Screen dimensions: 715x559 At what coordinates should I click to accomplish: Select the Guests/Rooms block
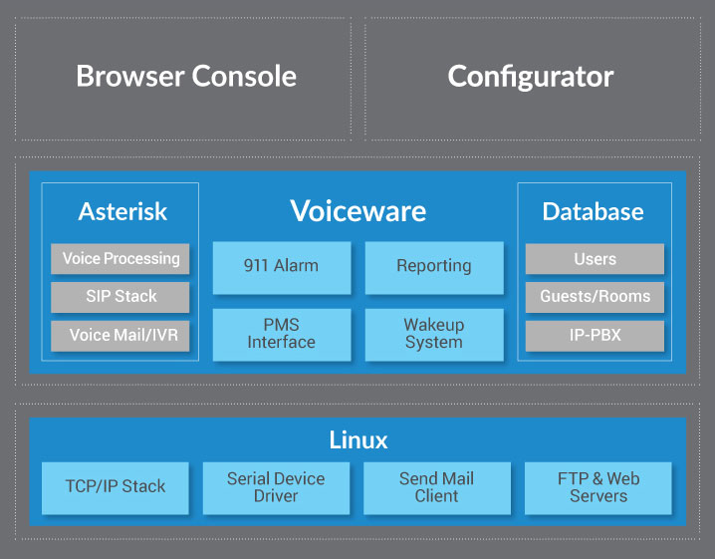[x=595, y=297]
